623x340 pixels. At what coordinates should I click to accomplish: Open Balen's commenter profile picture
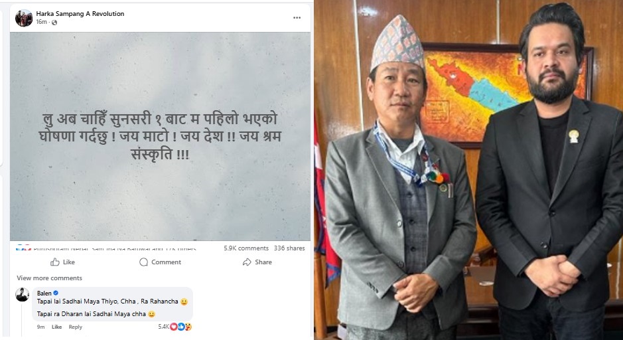(x=23, y=295)
